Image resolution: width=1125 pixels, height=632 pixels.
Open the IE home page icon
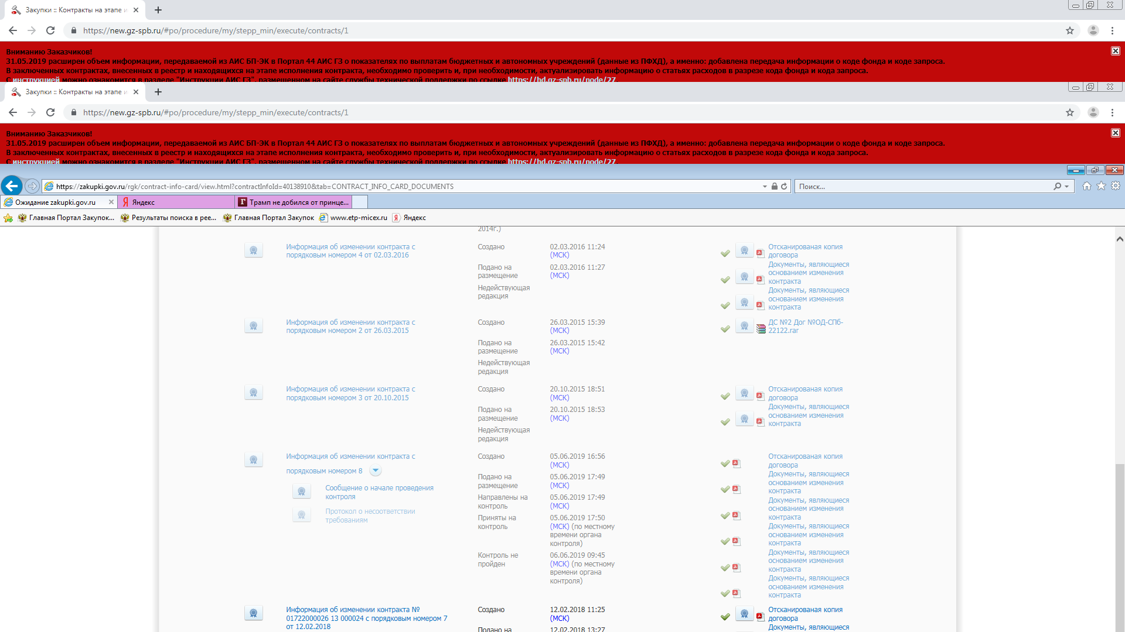1087,186
